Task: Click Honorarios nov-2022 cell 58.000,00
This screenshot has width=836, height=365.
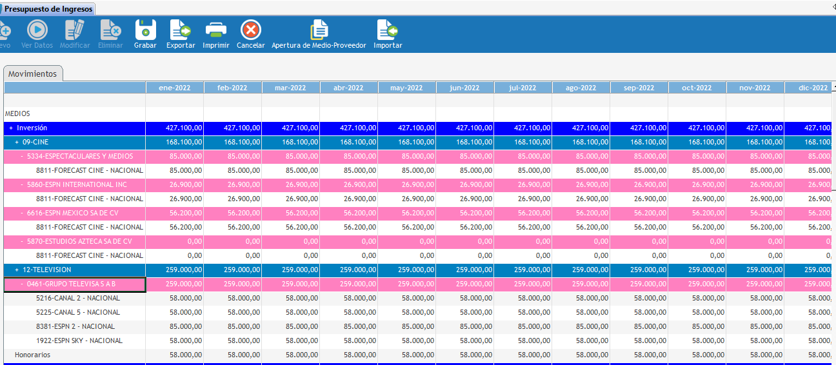Action: [755, 355]
